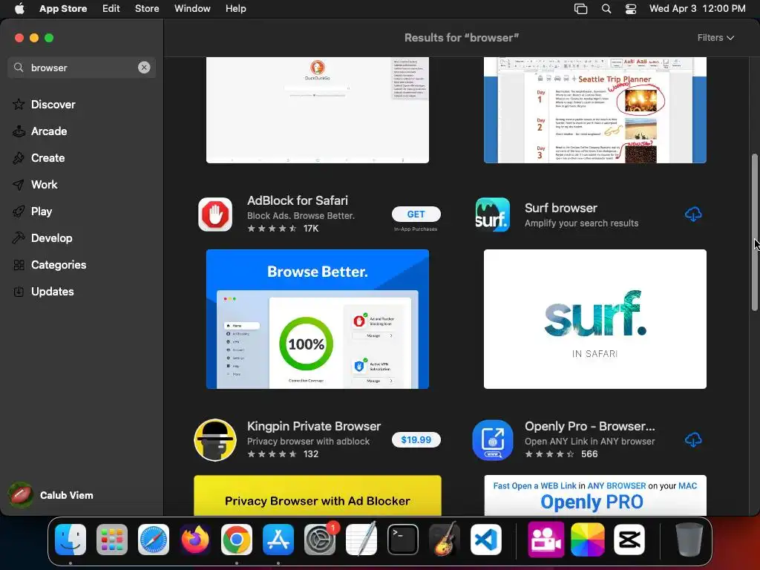Open AdBlock for Safari app icon
The width and height of the screenshot is (760, 570).
point(215,214)
